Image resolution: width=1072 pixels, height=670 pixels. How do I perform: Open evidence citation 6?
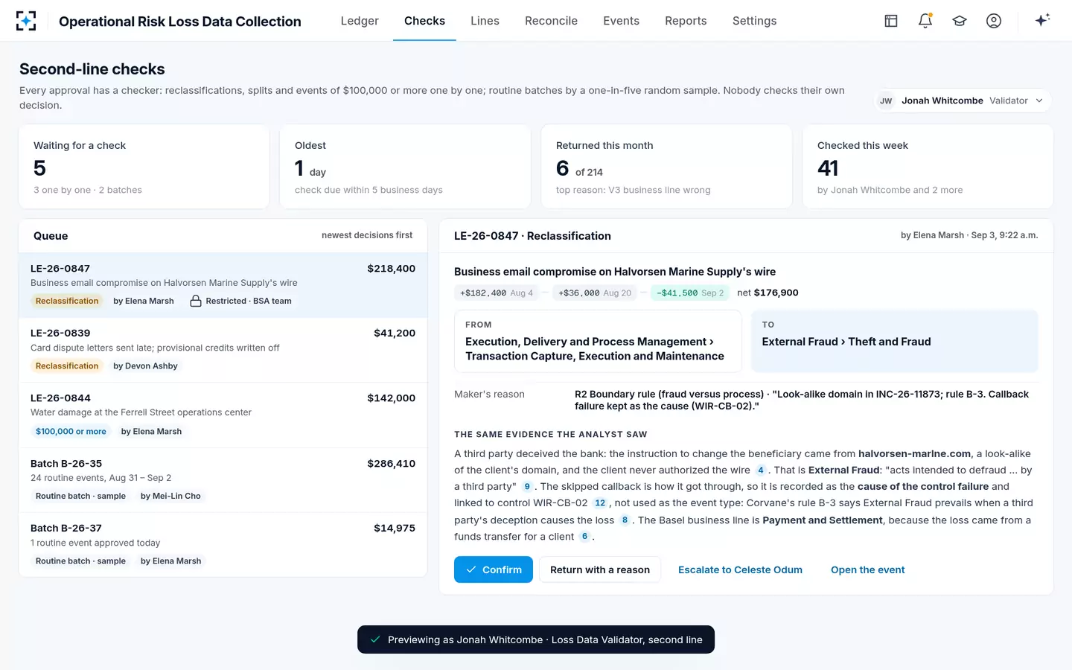(584, 536)
